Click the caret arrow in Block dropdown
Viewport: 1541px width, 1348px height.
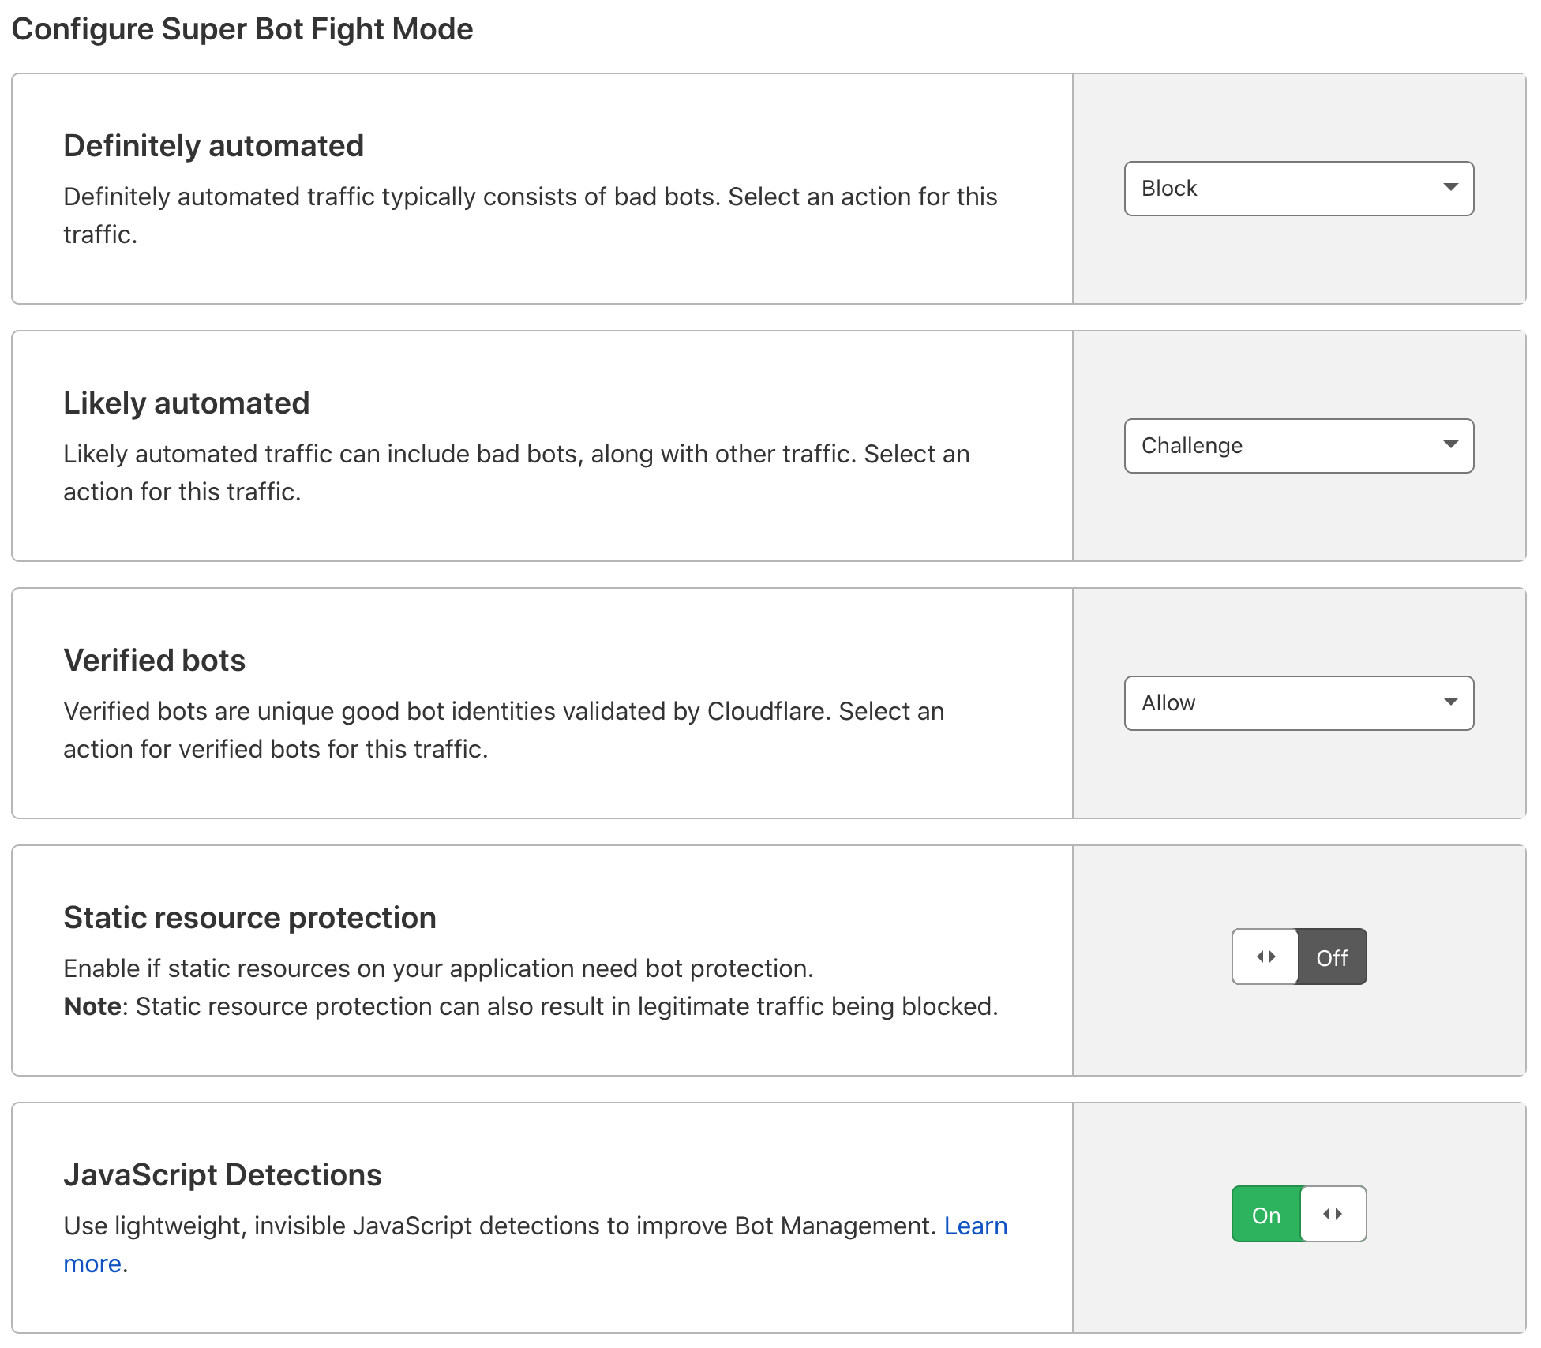pyautogui.click(x=1450, y=187)
